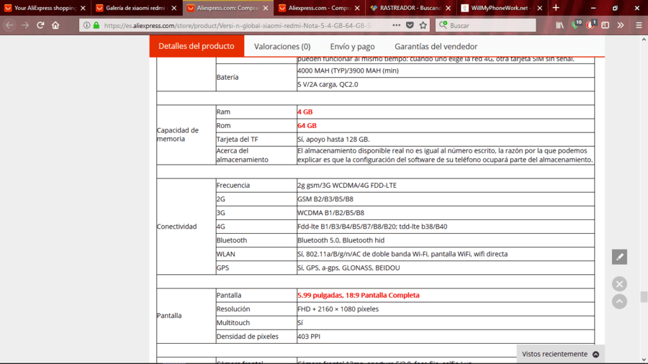Close the active Aliexpress.com: Compra tab
Screen dimensions: 648x364
[x=265, y=8]
